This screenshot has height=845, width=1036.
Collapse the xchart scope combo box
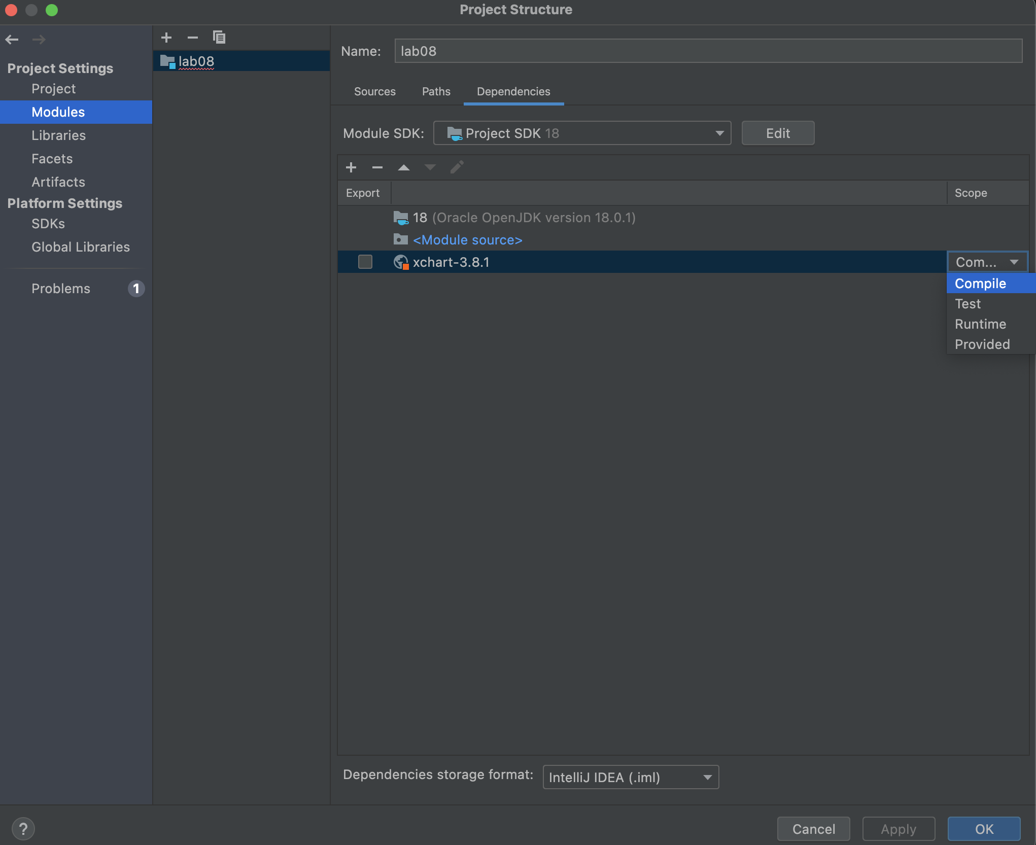click(x=987, y=262)
